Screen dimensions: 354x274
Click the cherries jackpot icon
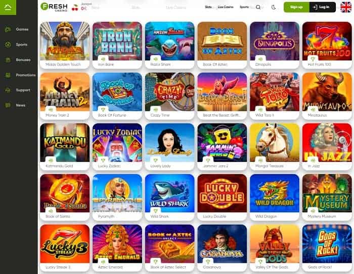coord(75,8)
